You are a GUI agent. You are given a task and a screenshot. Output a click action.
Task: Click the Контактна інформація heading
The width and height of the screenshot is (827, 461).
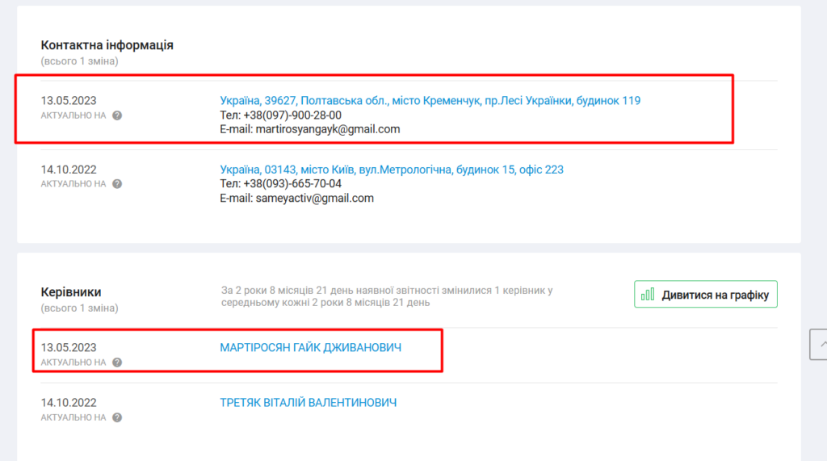(x=107, y=45)
